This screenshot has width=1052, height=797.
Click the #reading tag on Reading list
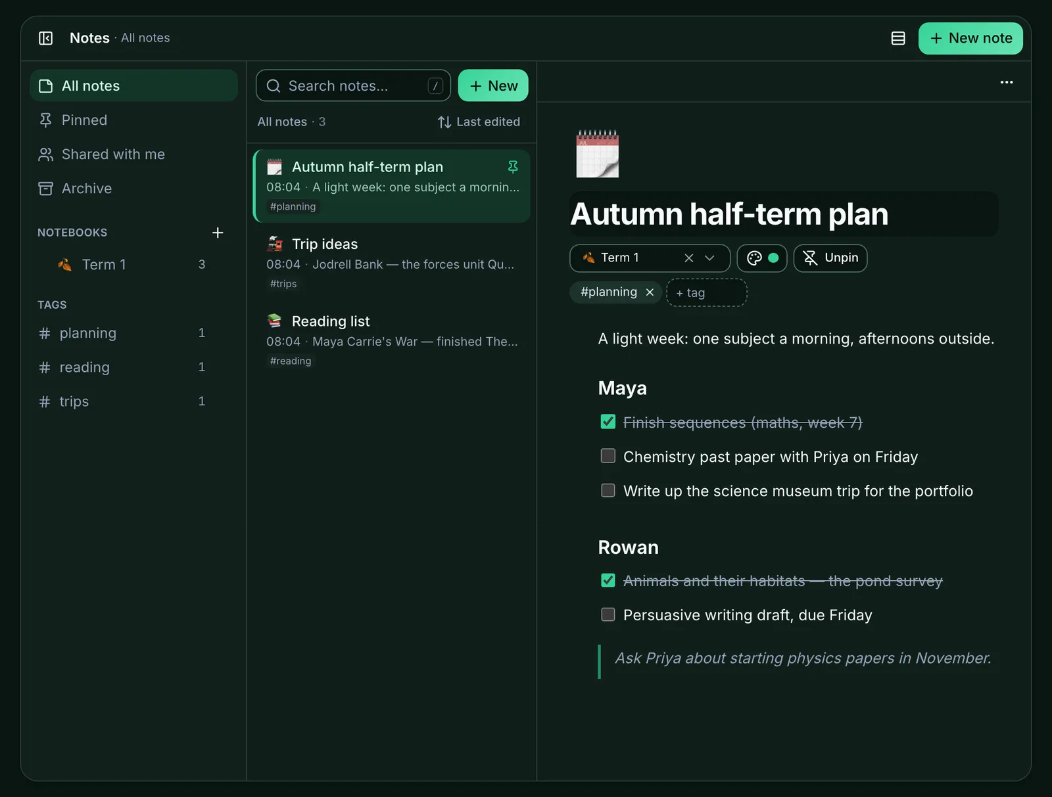click(x=291, y=361)
